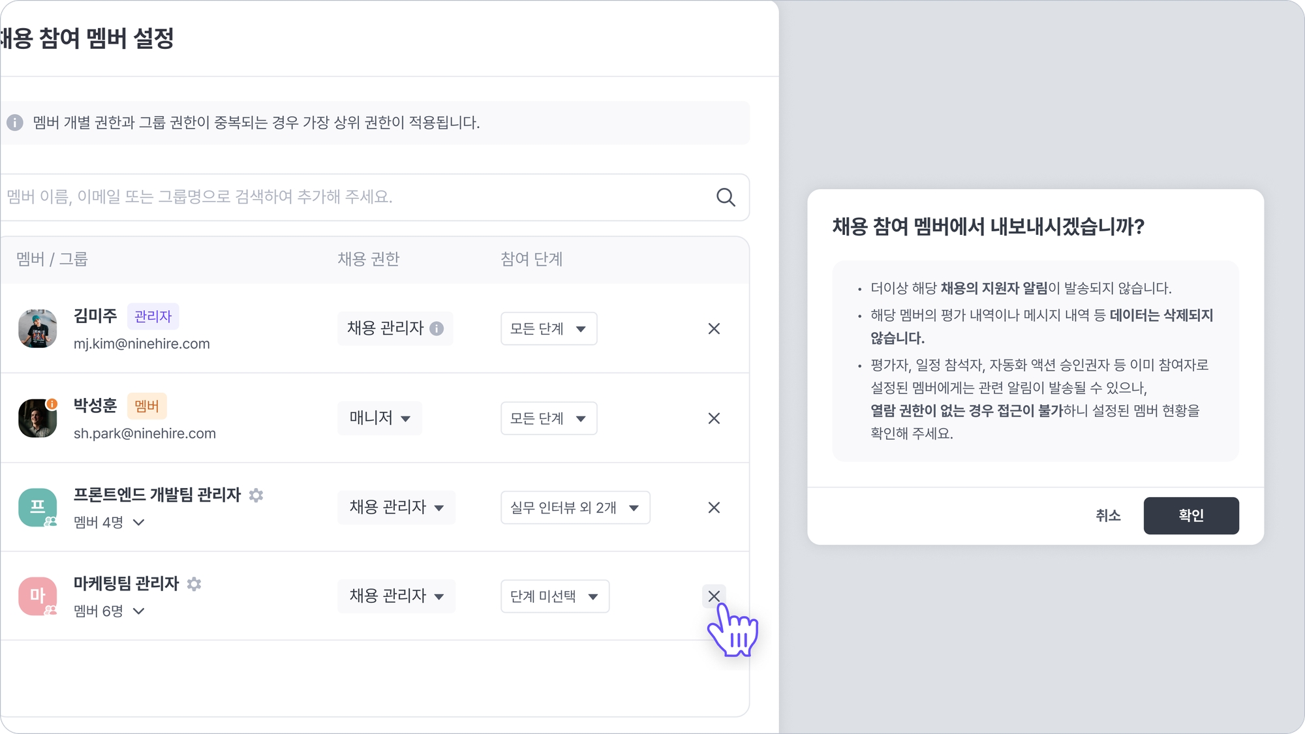Click 박성훈 profile avatar thumbnail
1305x734 pixels.
[x=38, y=418]
